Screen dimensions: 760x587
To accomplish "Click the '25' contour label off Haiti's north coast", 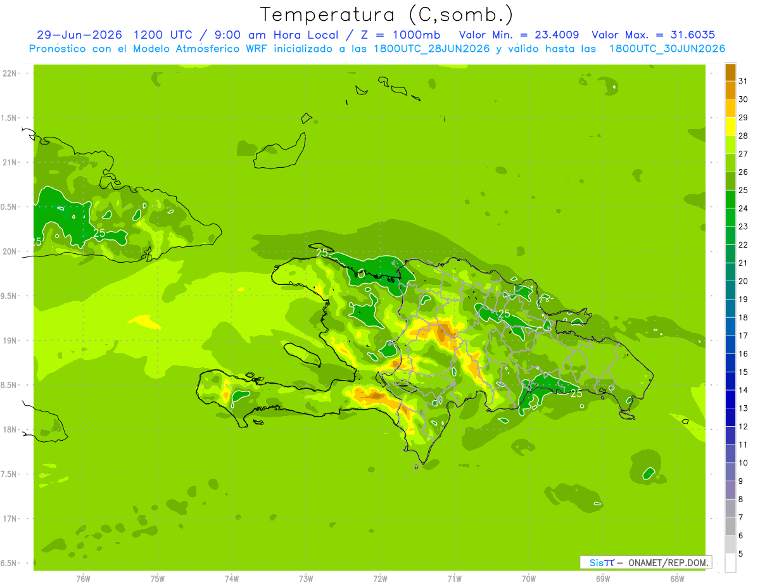I will tap(322, 253).
